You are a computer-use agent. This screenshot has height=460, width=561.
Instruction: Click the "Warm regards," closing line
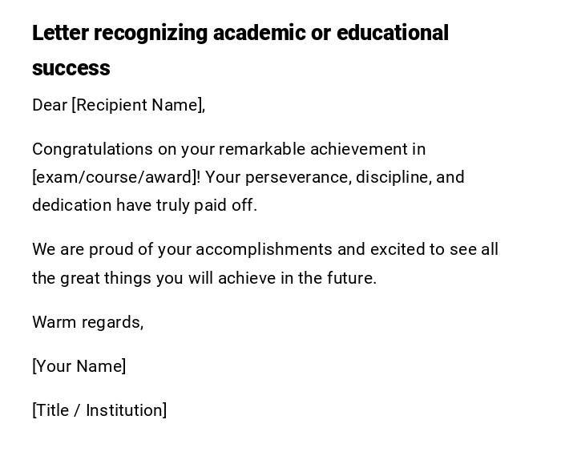tap(87, 322)
